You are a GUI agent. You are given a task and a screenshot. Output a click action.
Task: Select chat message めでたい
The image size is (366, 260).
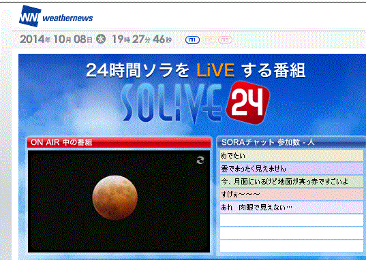292,156
